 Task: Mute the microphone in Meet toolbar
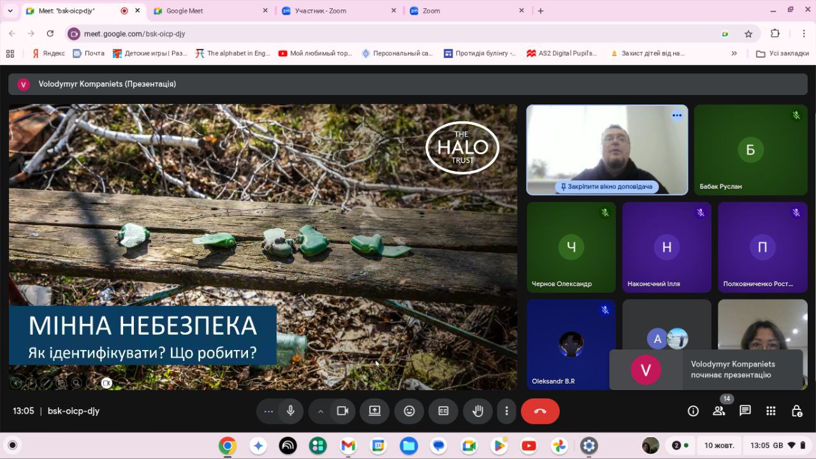coord(291,411)
